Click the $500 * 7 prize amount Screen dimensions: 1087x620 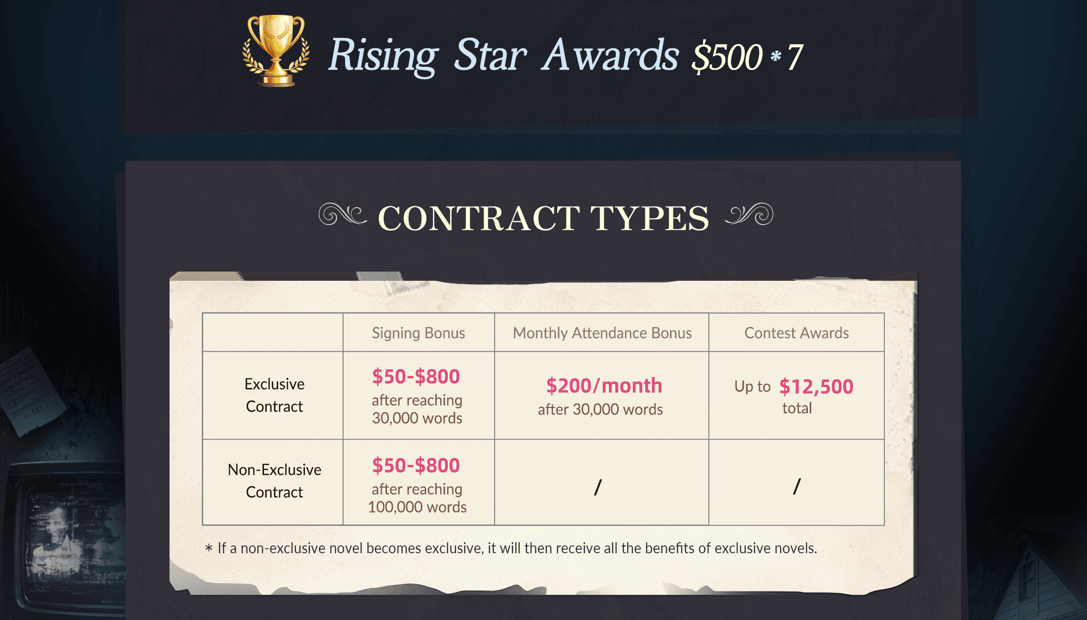tap(747, 57)
